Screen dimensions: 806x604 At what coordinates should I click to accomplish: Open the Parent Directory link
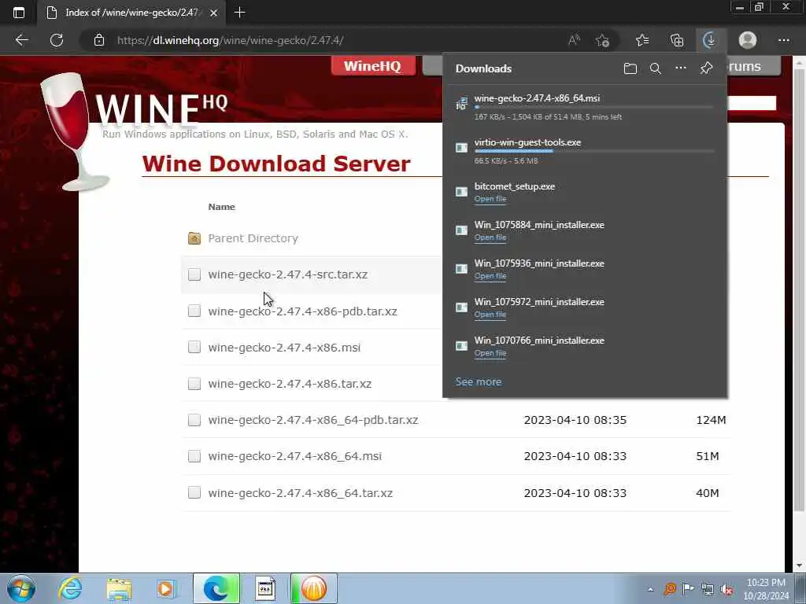pos(253,238)
